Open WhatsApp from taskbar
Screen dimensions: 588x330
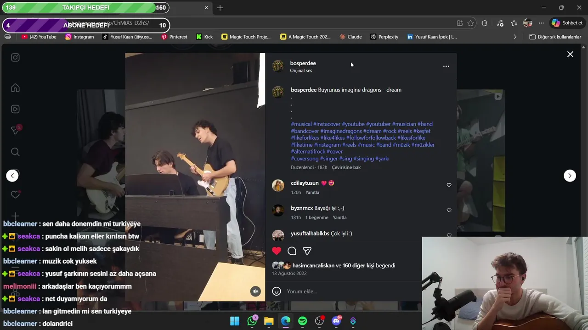[x=252, y=321]
